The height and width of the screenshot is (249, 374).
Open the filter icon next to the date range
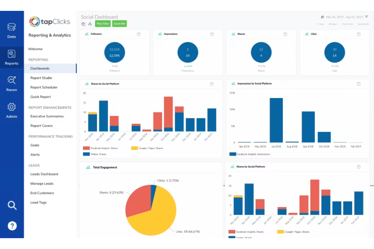coord(366,17)
